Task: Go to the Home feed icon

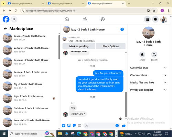Action: click(x=67, y=19)
